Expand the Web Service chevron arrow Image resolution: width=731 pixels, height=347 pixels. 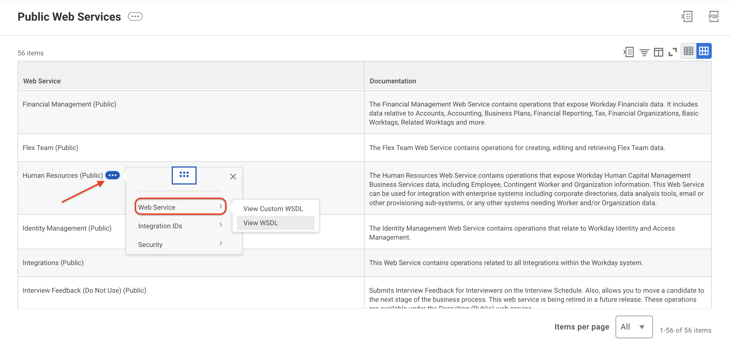(220, 206)
